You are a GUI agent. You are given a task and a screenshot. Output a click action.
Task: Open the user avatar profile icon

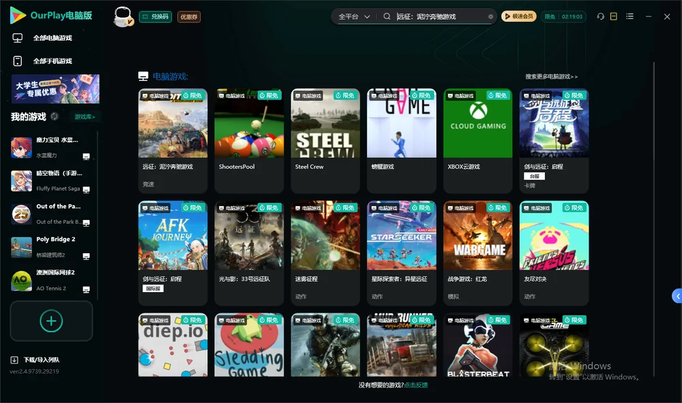(123, 16)
